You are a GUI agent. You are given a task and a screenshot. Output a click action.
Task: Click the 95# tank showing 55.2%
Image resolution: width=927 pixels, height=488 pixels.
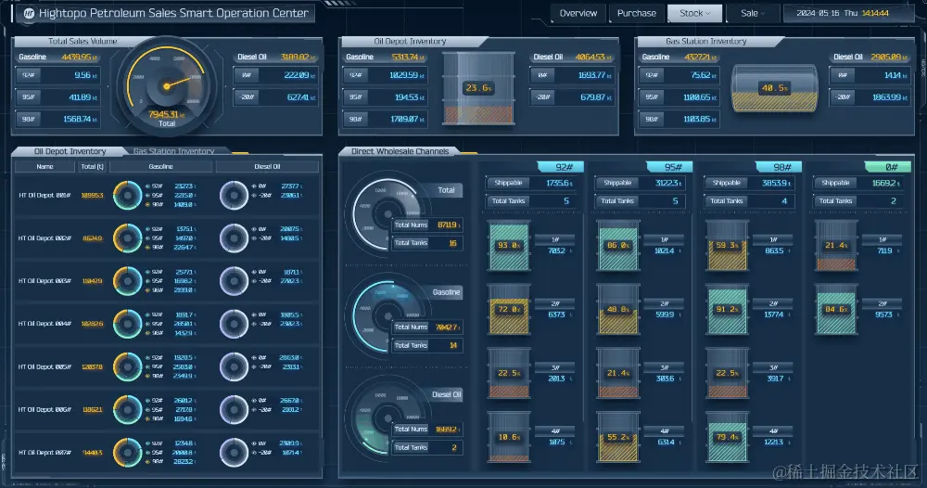point(618,437)
